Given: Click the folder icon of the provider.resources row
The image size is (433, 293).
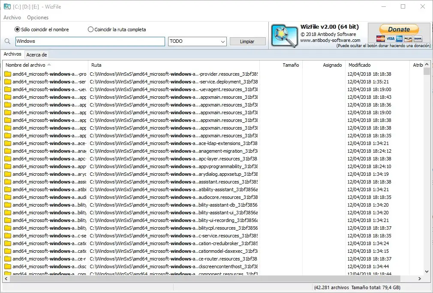Looking at the screenshot, I should point(8,74).
